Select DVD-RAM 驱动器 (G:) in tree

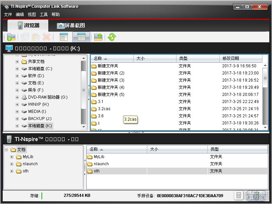click(x=48, y=97)
